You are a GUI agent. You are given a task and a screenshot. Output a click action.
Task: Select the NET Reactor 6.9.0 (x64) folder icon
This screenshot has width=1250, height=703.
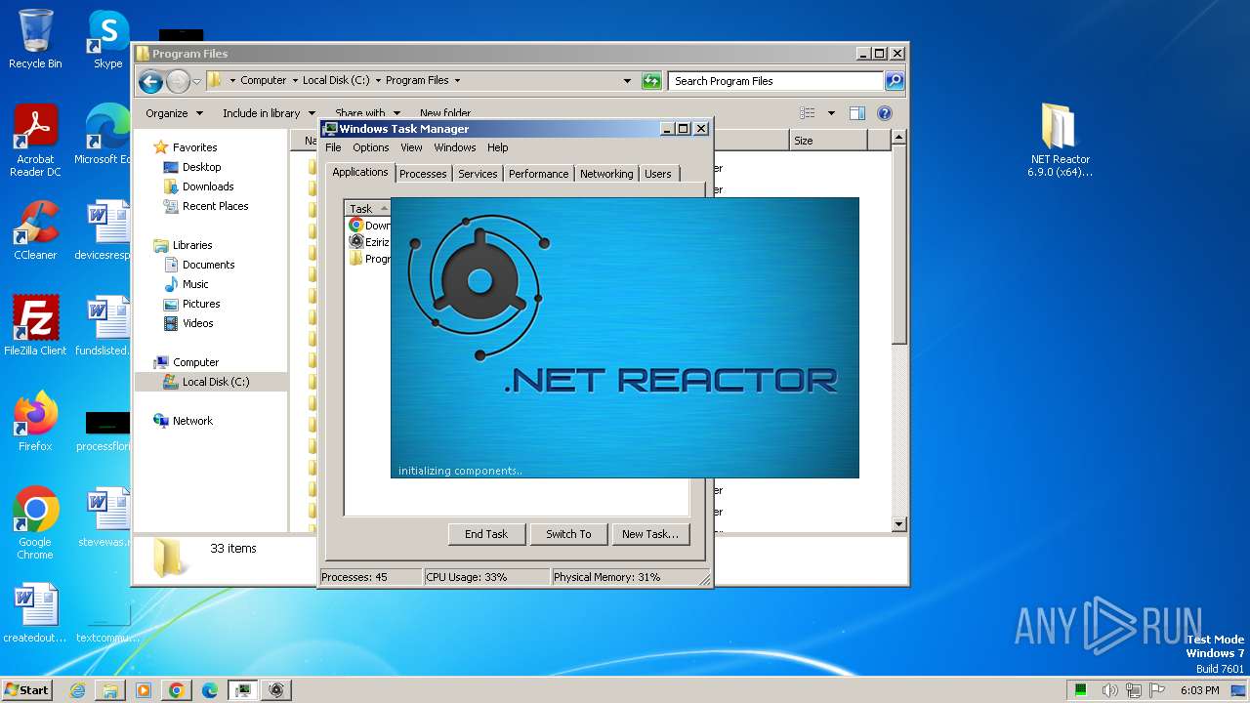1060,141
